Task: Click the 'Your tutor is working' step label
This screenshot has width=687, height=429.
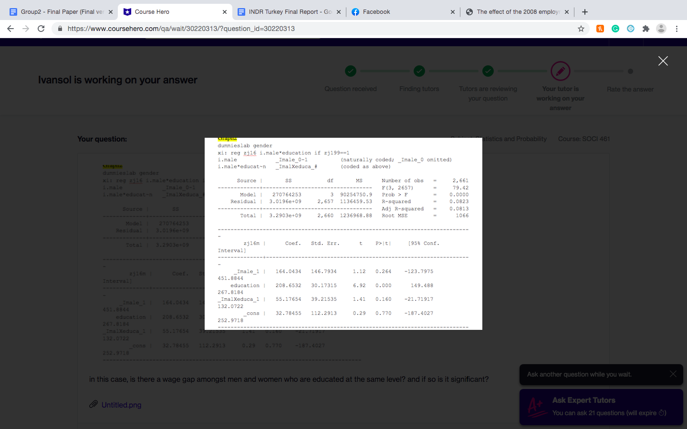Action: (x=561, y=98)
